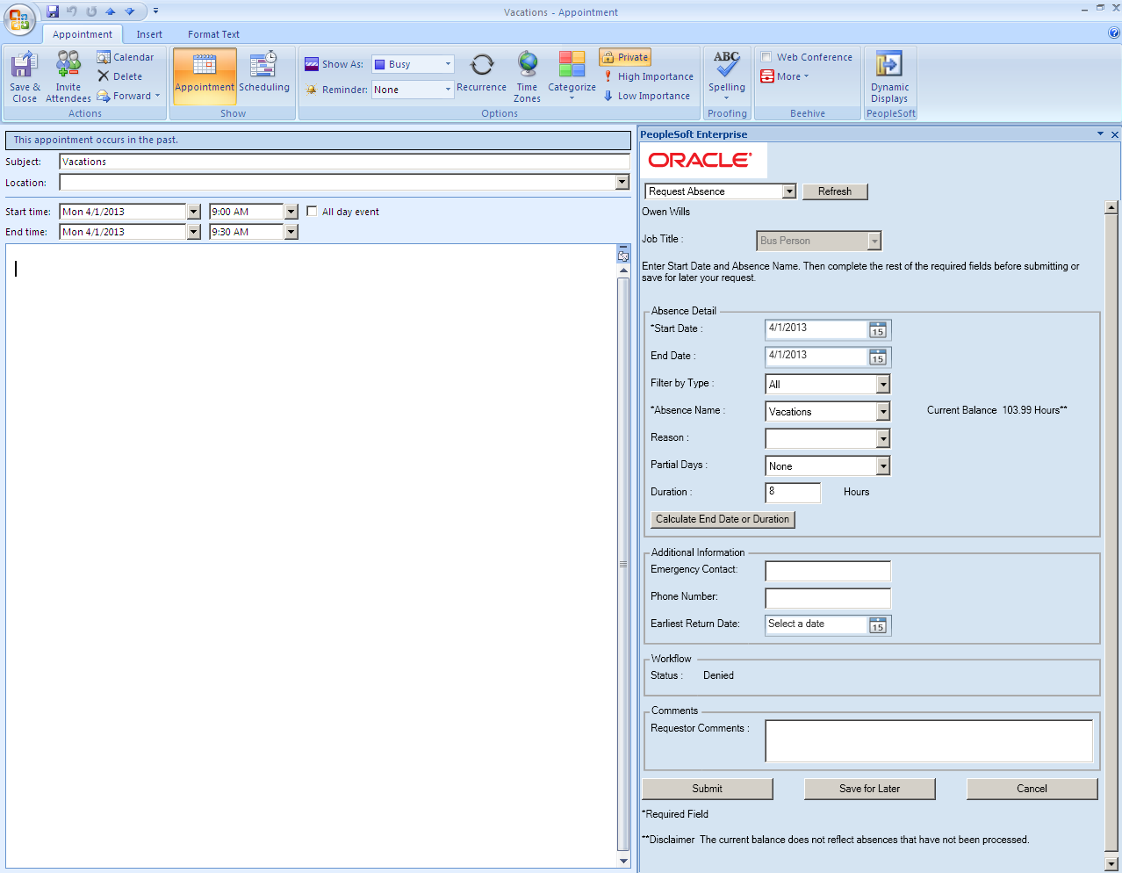This screenshot has width=1122, height=873.
Task: Click the Requestor Comments box
Action: (929, 740)
